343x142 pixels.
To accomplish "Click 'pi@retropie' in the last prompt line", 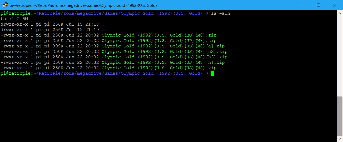I will (16, 73).
